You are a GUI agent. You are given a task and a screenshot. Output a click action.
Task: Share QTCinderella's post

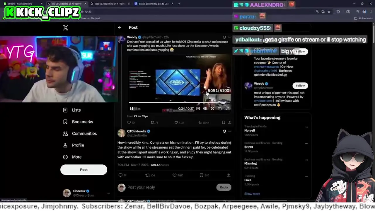229,175
